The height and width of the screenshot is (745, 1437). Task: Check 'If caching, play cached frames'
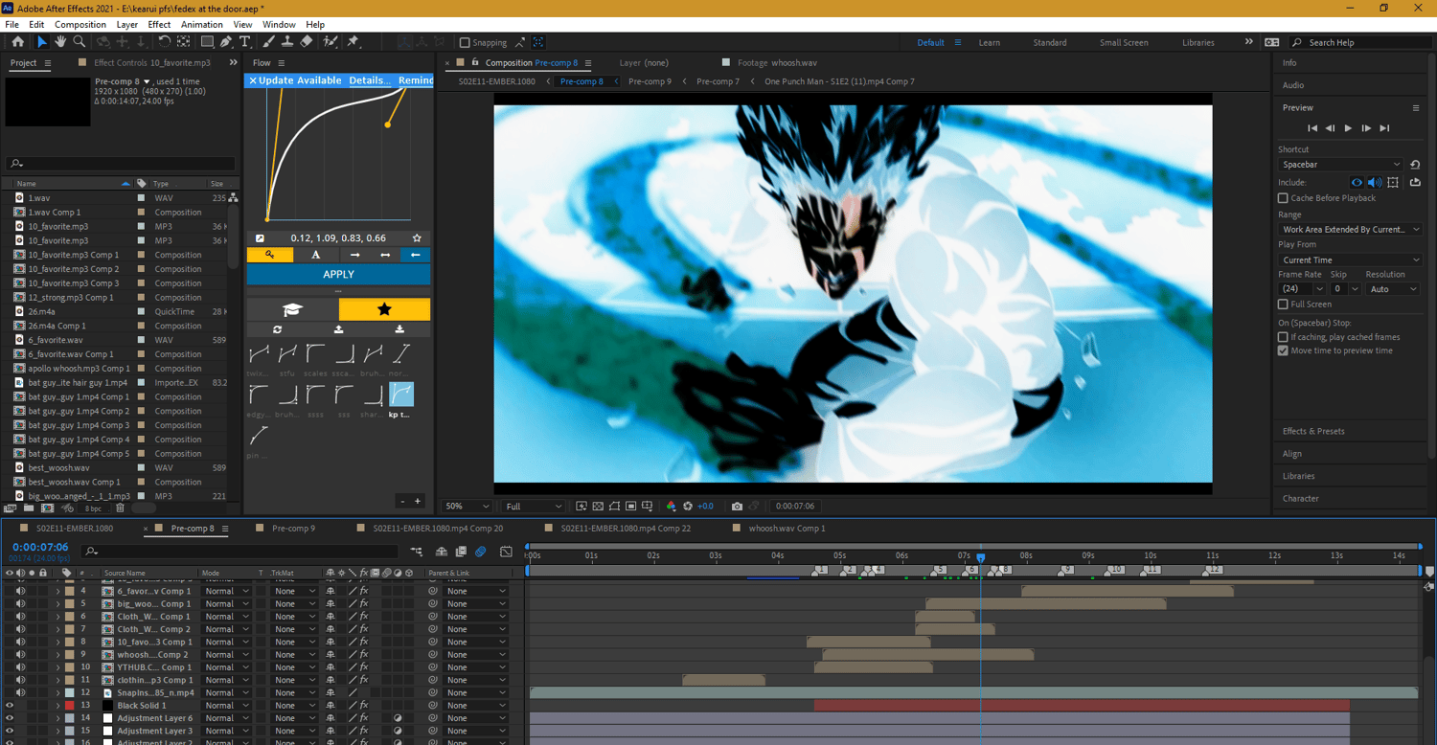point(1283,337)
